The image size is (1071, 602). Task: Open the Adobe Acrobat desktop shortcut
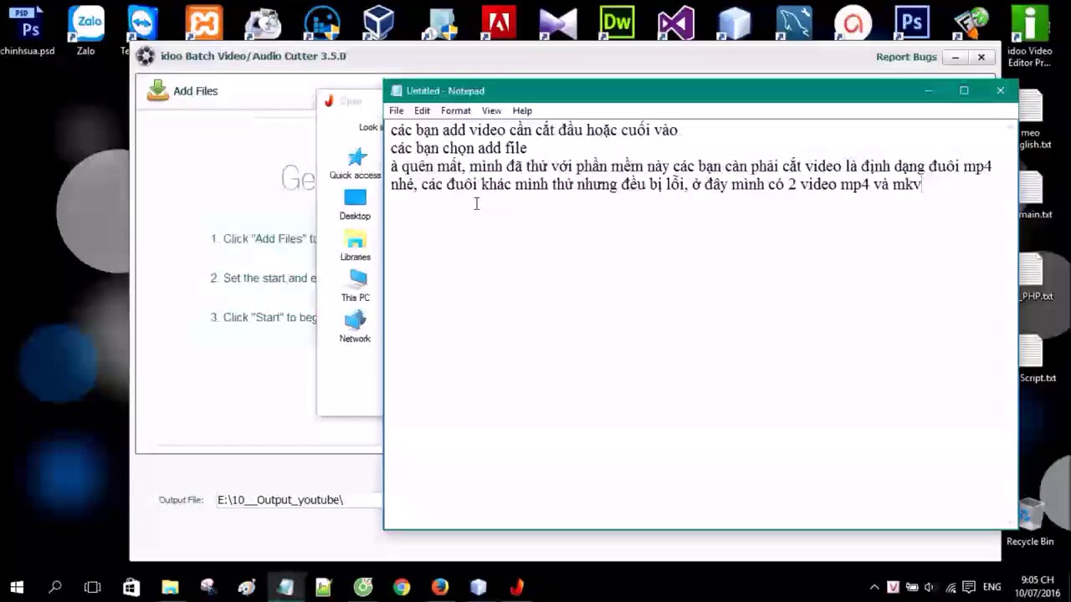499,23
